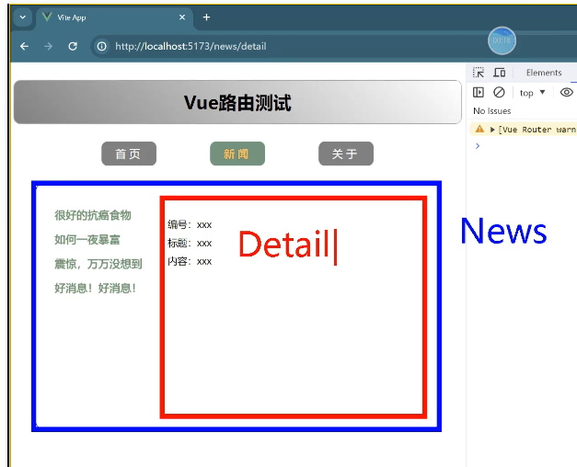
Task: Click the No Issues label in console
Action: pos(492,111)
